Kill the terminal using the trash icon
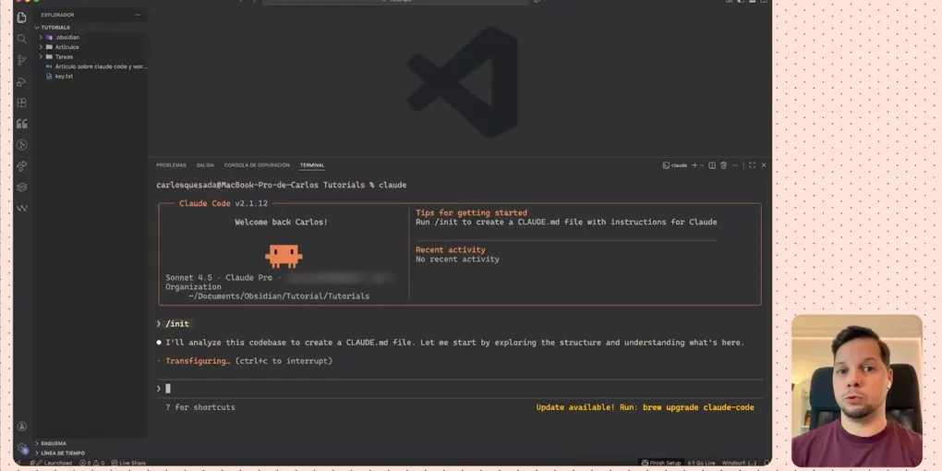Screen dimensions: 942x471 tap(723, 165)
